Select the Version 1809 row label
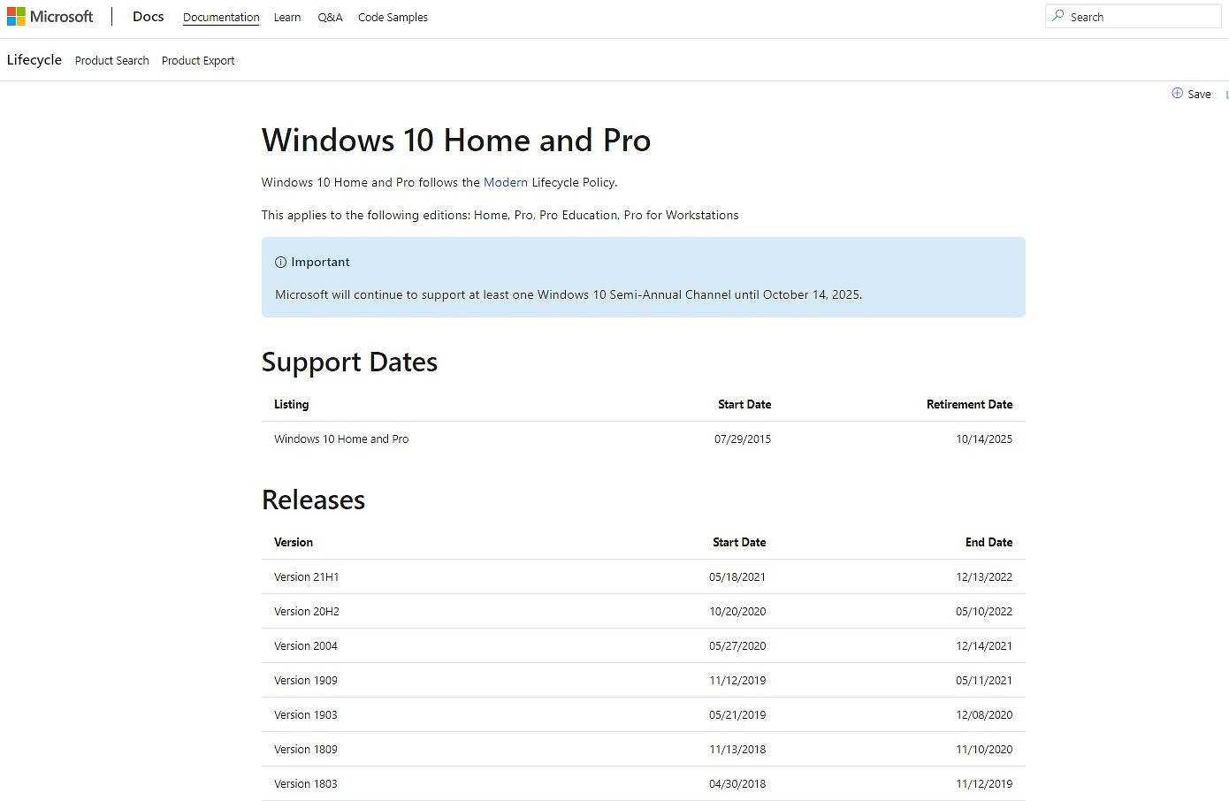 [x=306, y=749]
